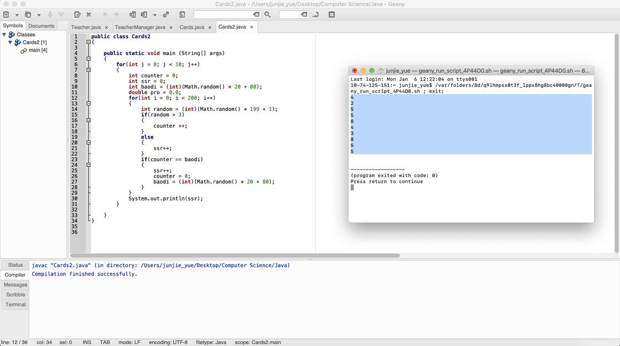Jump to the entered line number
The height and width of the screenshot is (346, 620).
tap(316, 14)
